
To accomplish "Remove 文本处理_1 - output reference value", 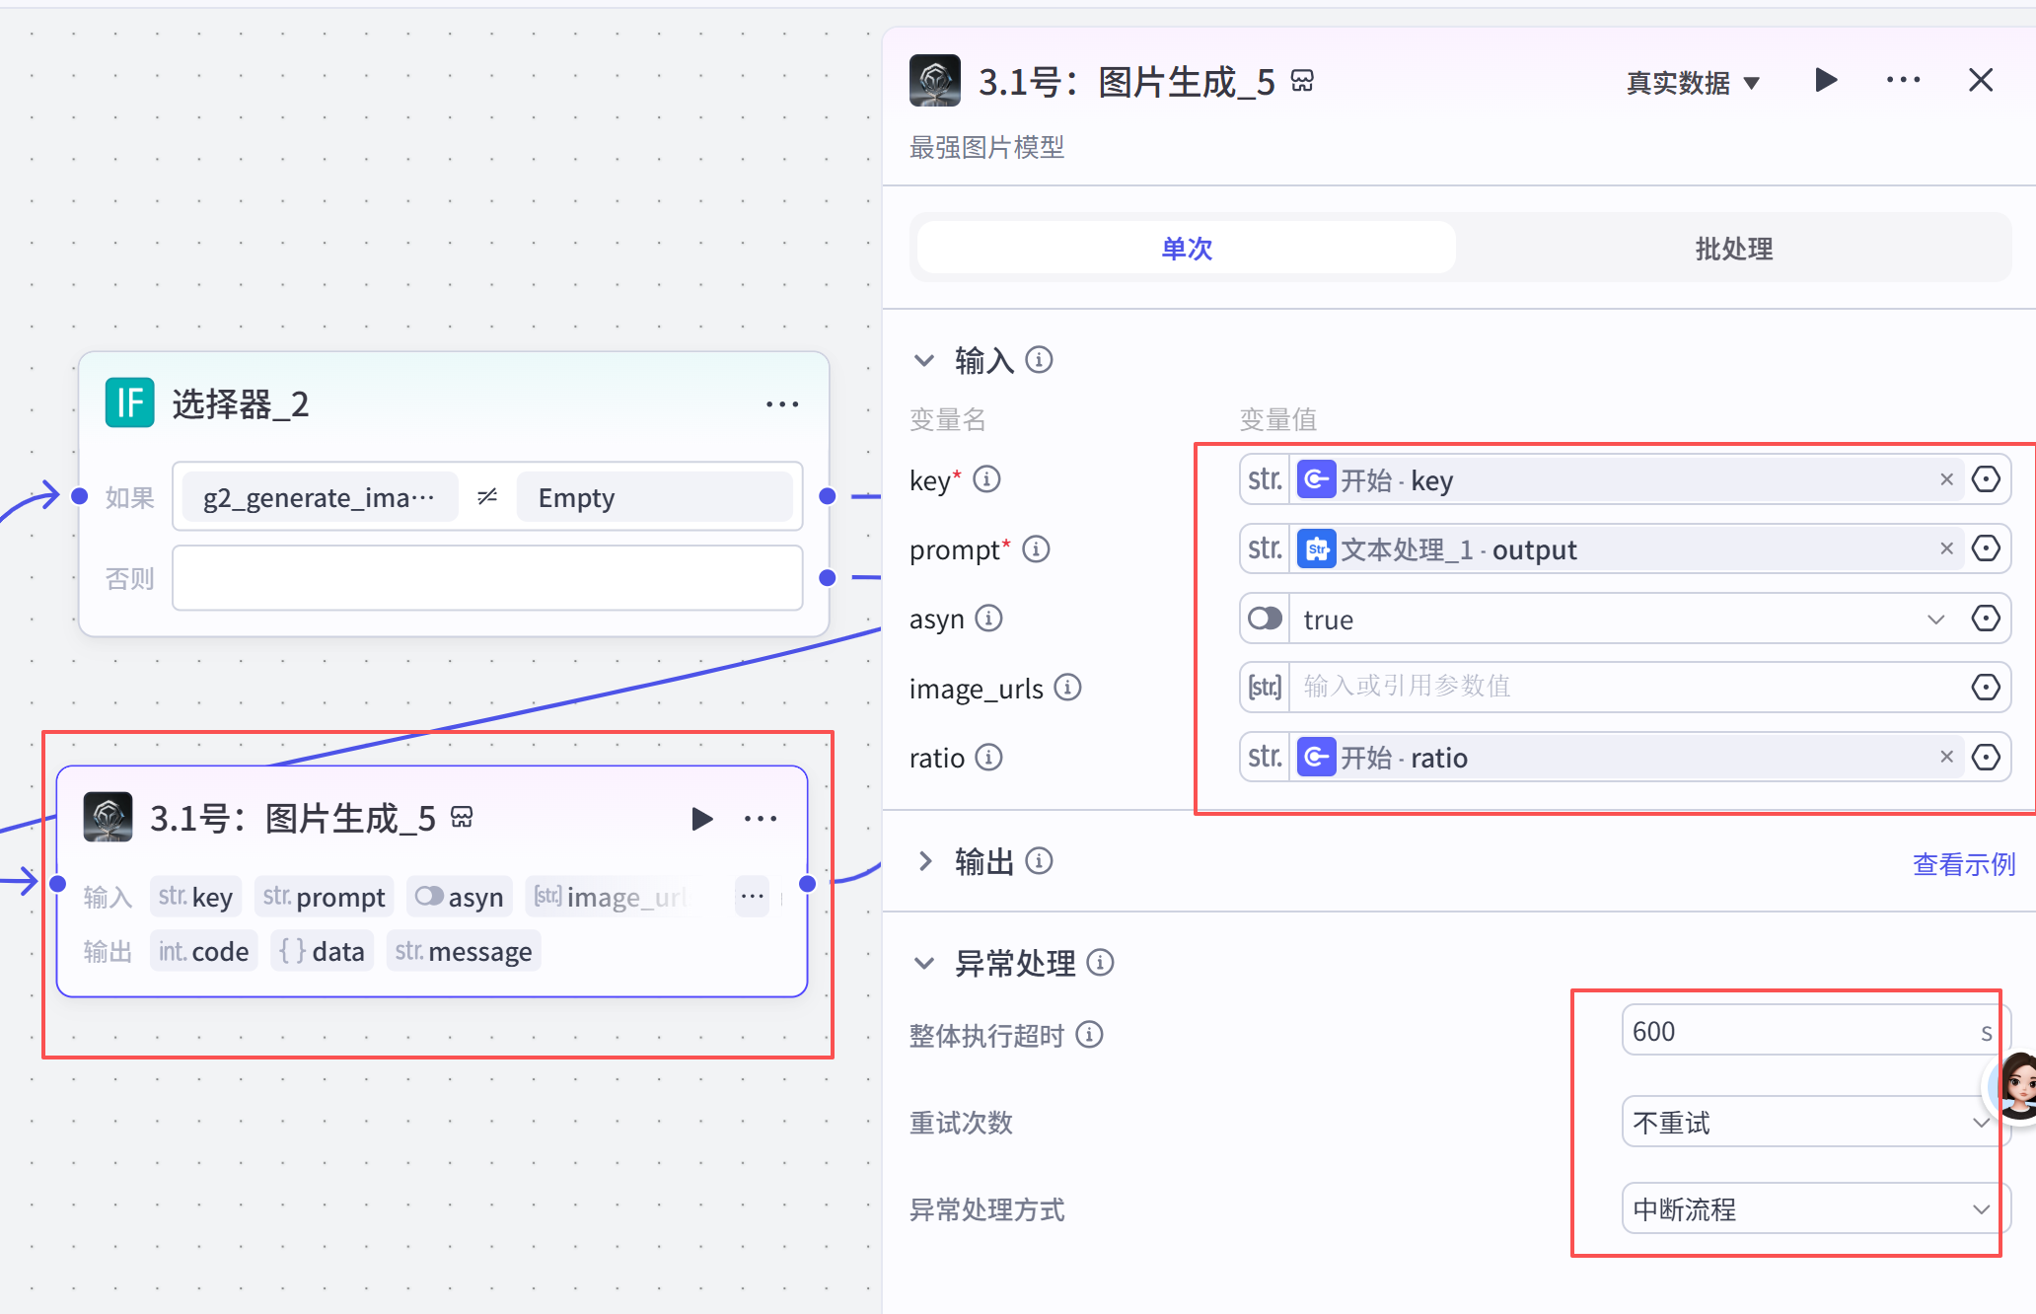I will point(1946,548).
